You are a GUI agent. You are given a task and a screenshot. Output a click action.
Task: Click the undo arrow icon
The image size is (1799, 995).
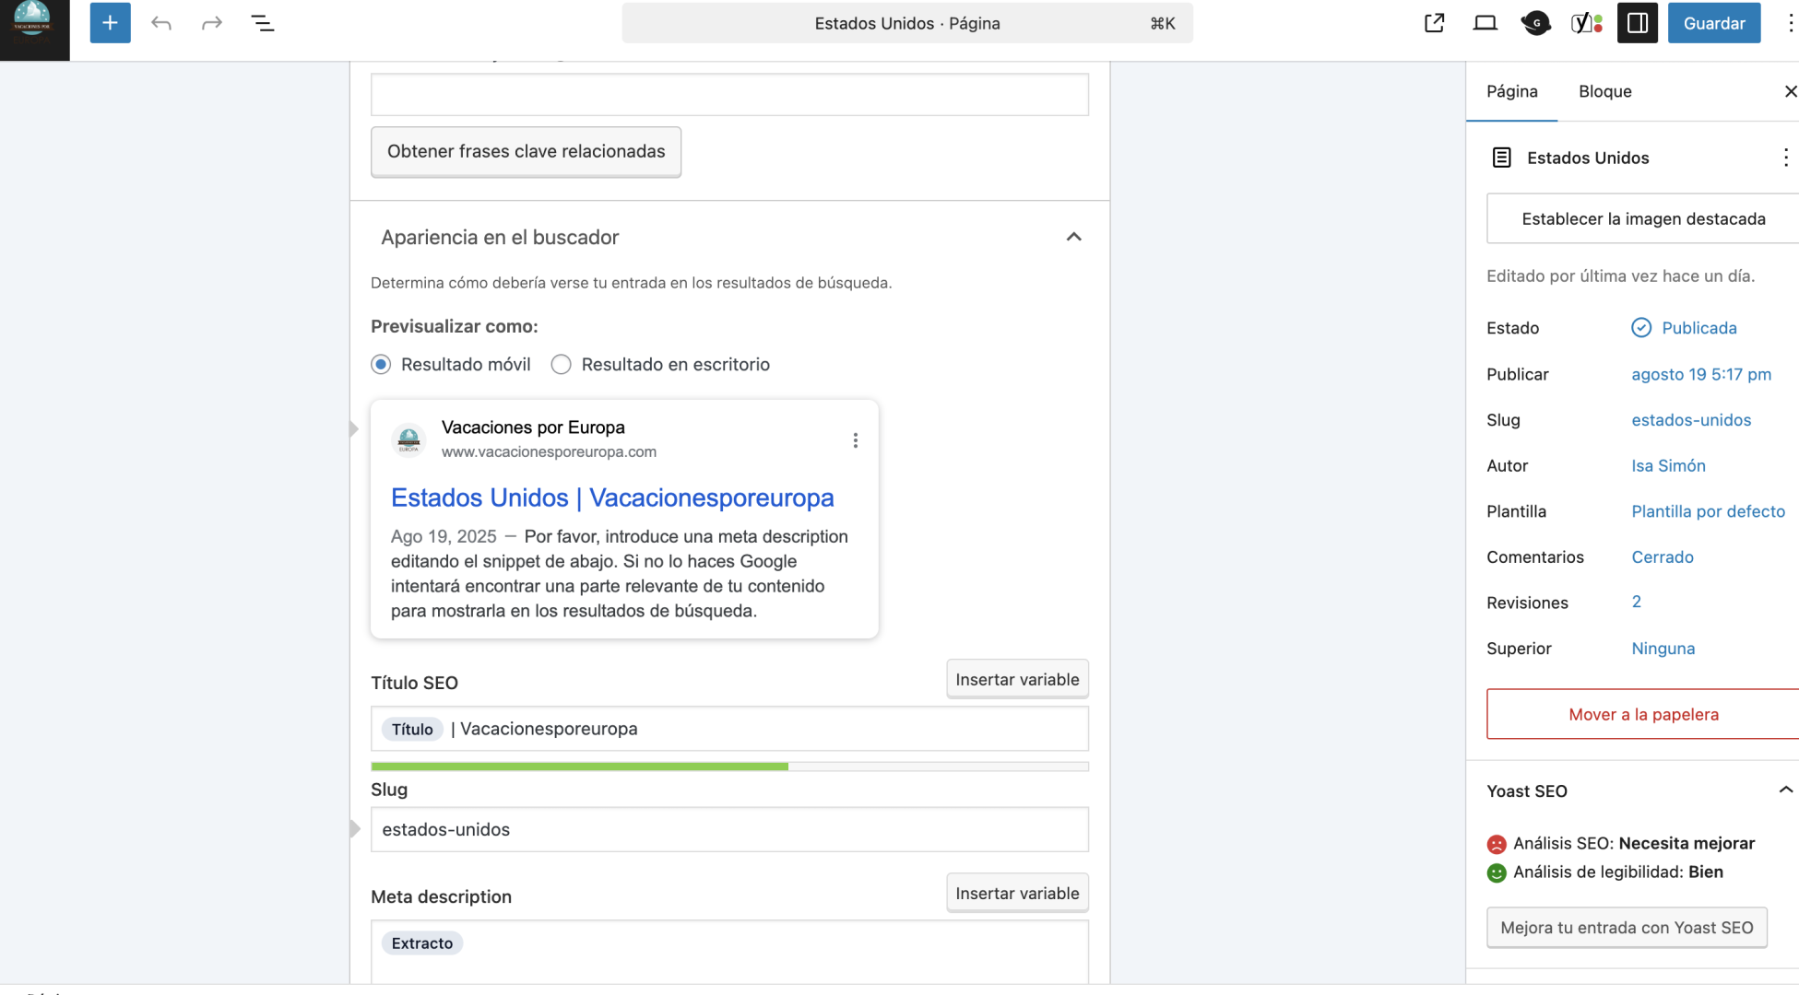(161, 23)
